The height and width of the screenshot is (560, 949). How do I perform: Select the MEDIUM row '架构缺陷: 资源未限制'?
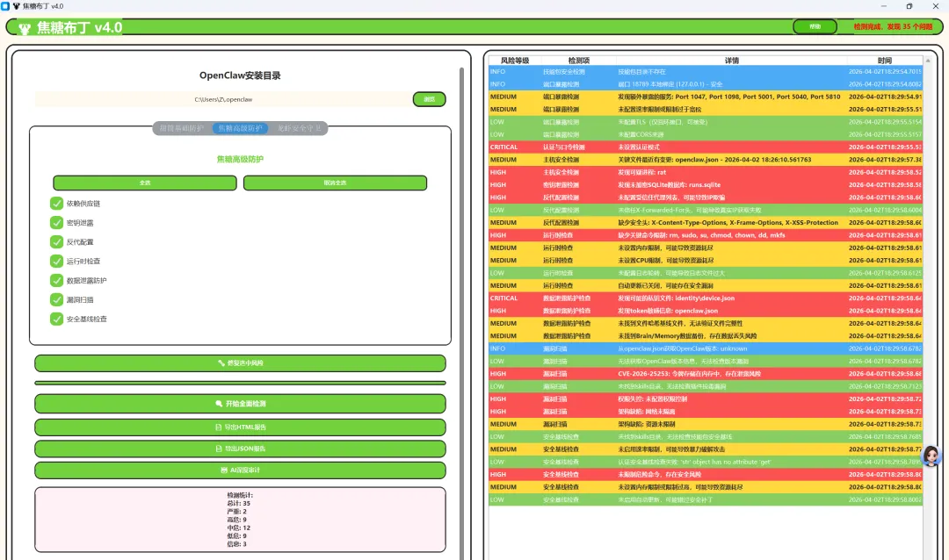706,424
